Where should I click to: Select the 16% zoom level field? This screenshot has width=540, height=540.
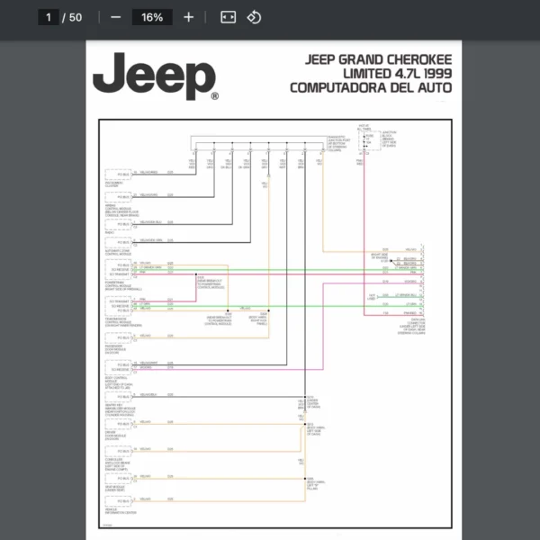pos(151,17)
